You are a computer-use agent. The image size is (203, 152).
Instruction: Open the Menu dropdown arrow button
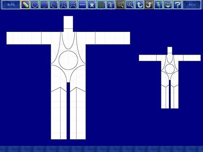coord(168,5)
